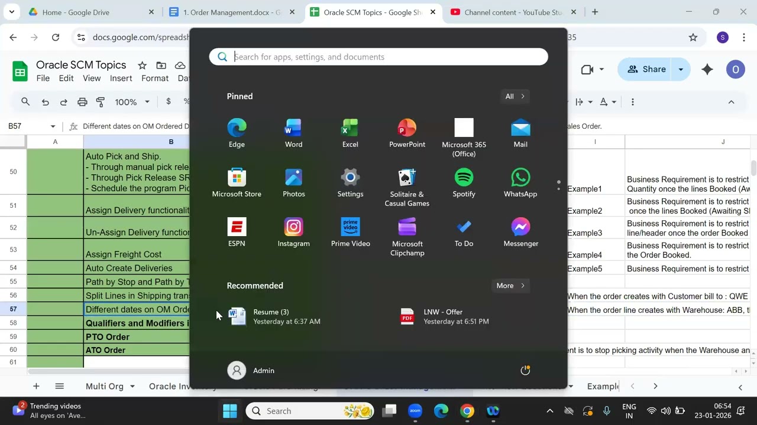Click the Undo icon in Sheets toolbar
The height and width of the screenshot is (425, 757).
45,102
